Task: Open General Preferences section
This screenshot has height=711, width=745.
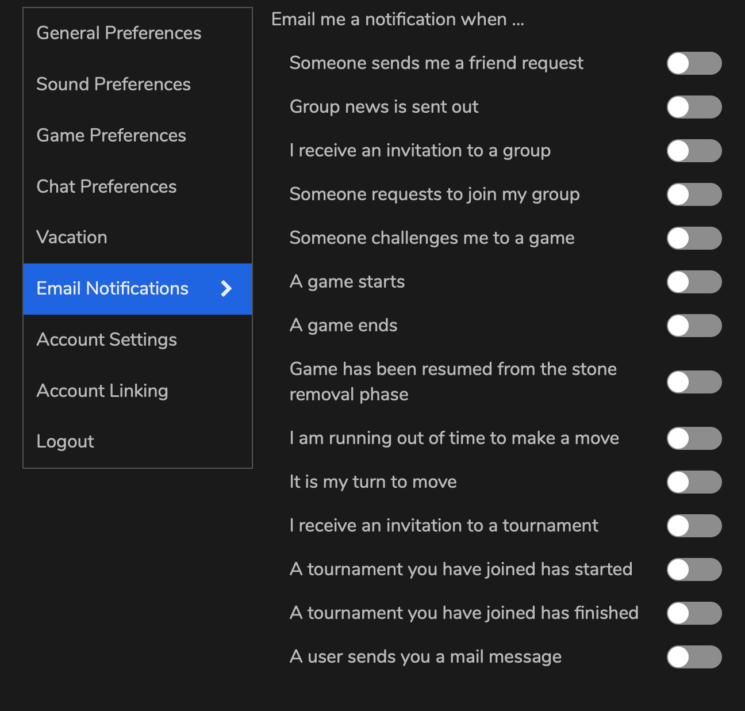Action: tap(119, 33)
